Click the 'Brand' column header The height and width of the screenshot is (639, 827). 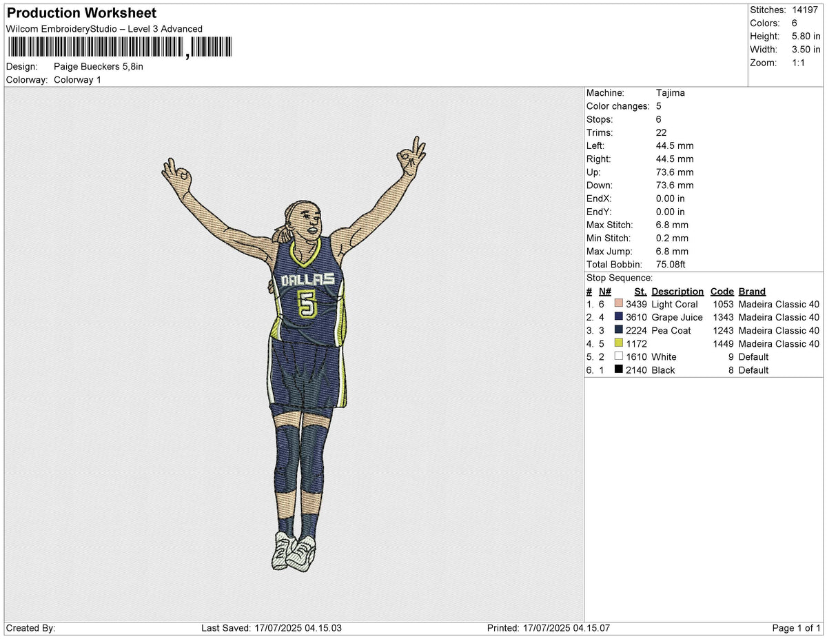click(752, 292)
